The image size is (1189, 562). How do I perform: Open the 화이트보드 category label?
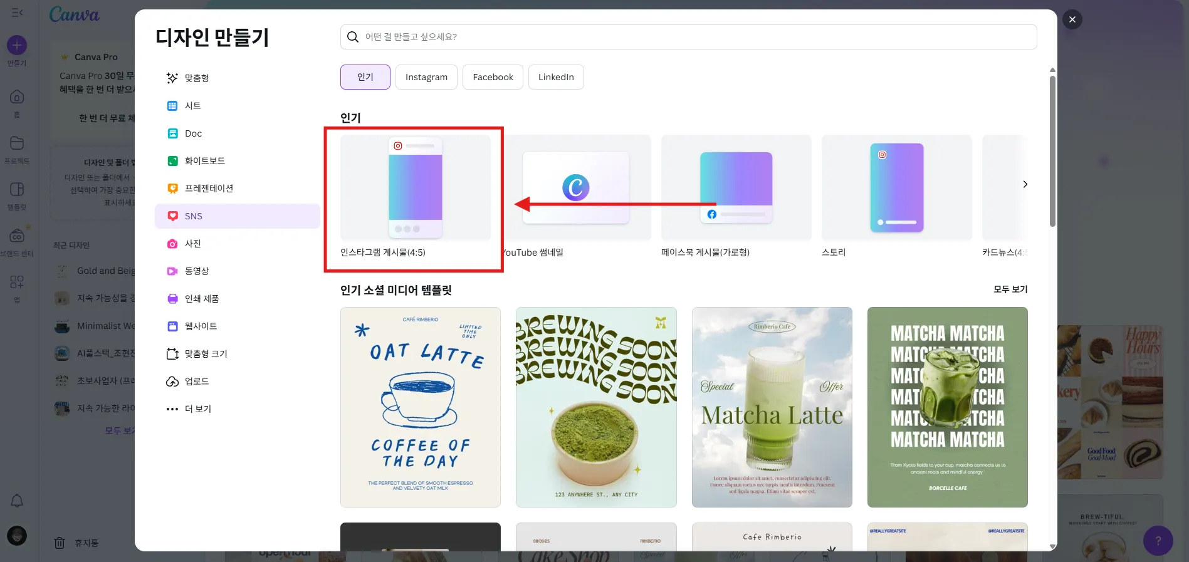click(x=204, y=161)
